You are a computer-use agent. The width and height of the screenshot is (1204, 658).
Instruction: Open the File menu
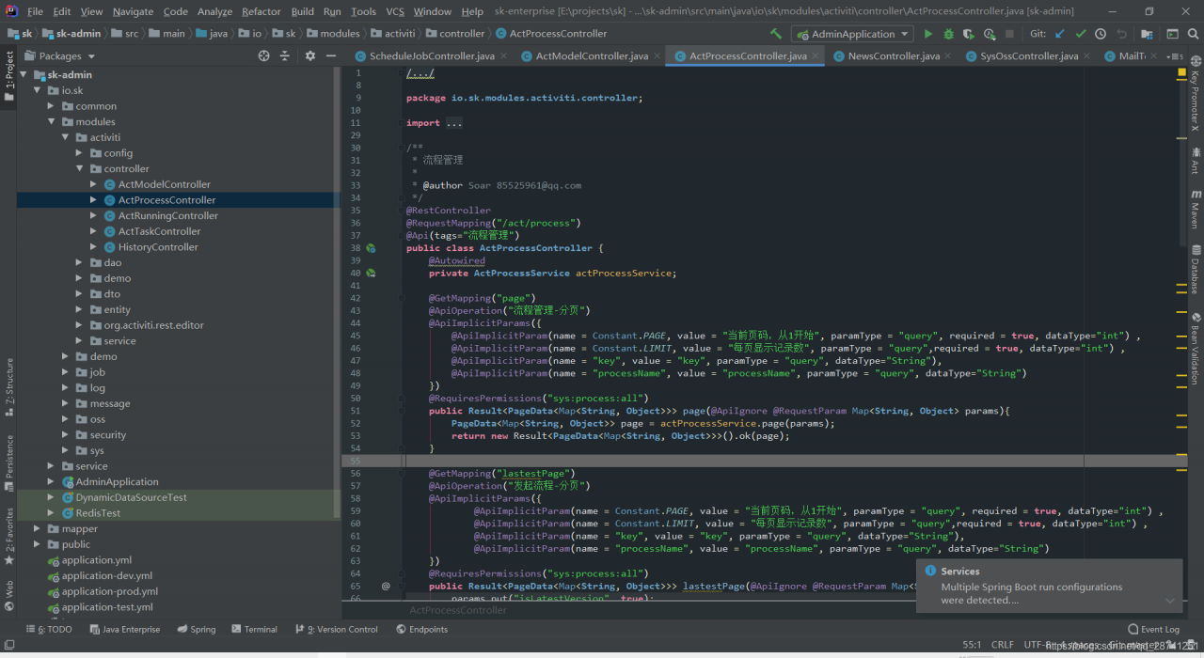35,11
